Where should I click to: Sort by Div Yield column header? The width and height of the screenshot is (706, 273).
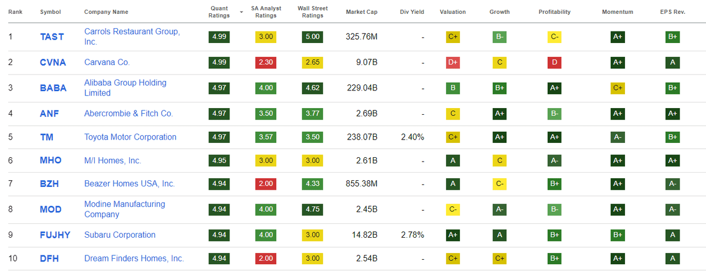click(412, 12)
